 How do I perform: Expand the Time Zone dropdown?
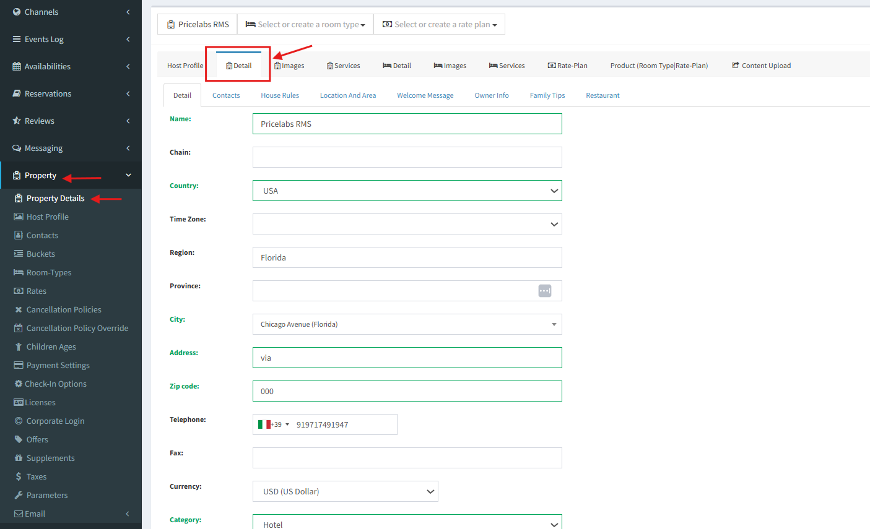click(407, 224)
